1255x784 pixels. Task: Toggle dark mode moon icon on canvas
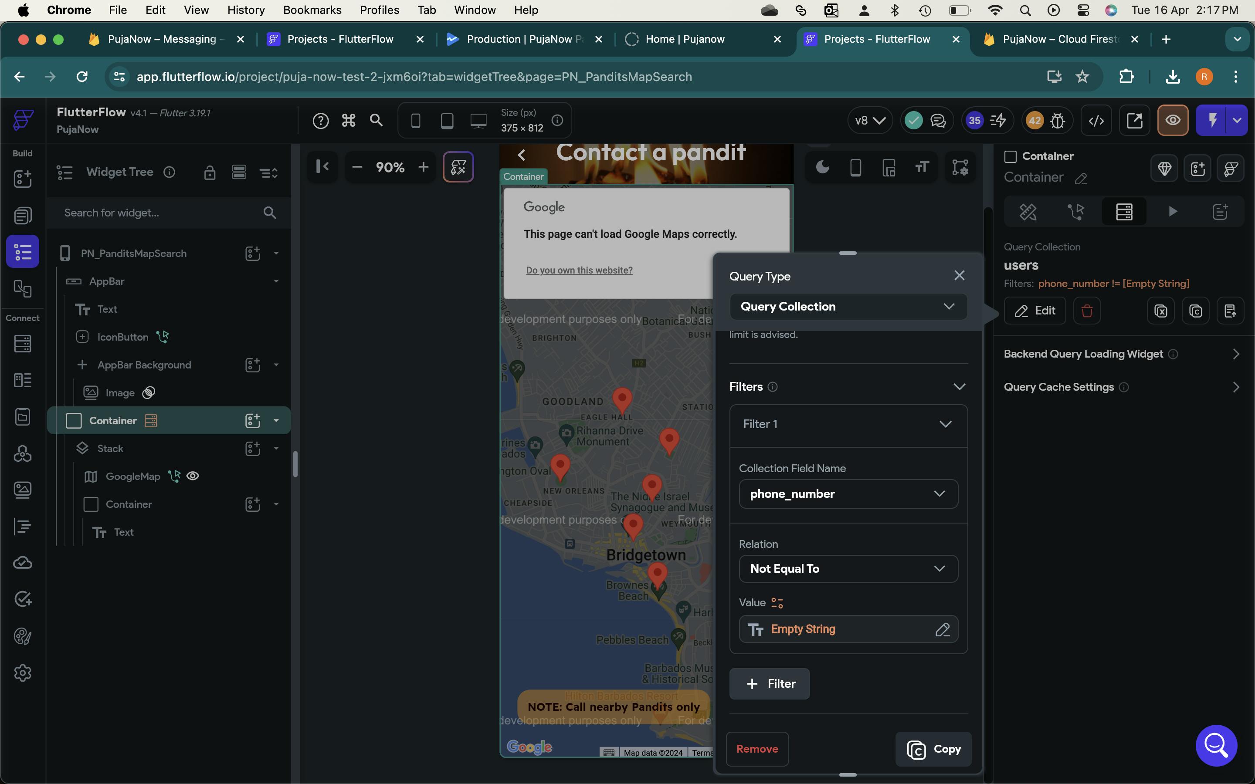coord(822,168)
